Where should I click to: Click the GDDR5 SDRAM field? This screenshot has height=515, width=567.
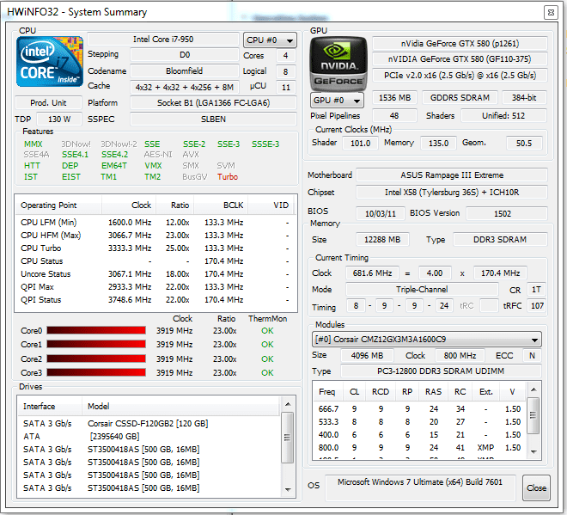pos(460,98)
